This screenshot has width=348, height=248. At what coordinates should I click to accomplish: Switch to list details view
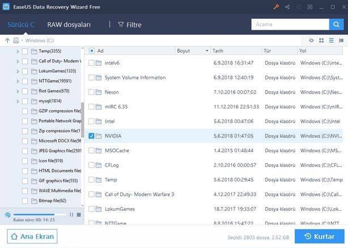tap(331, 40)
